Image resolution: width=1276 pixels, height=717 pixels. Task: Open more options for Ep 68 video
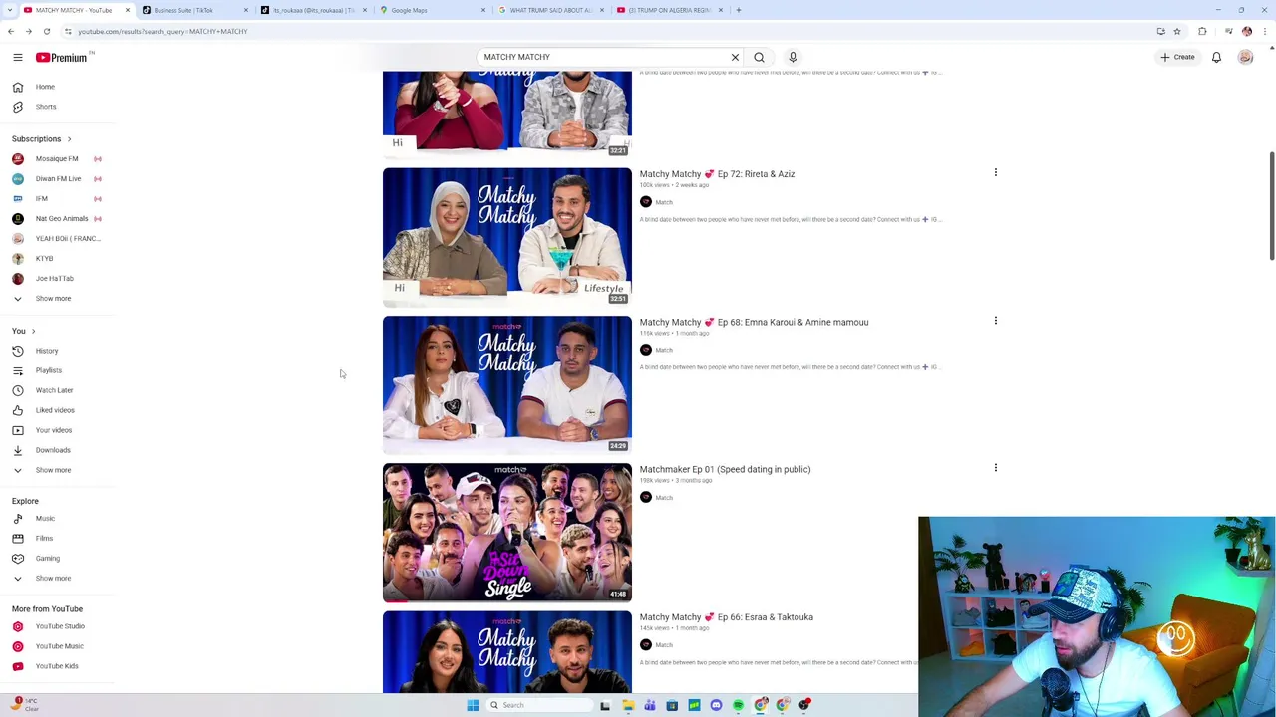[995, 321]
